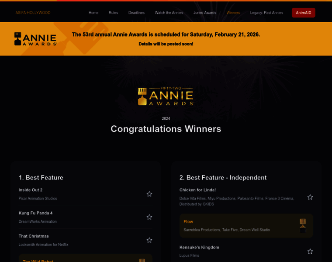Click the 2024 year label
Viewport: 332px width, 262px height.
coord(166,118)
